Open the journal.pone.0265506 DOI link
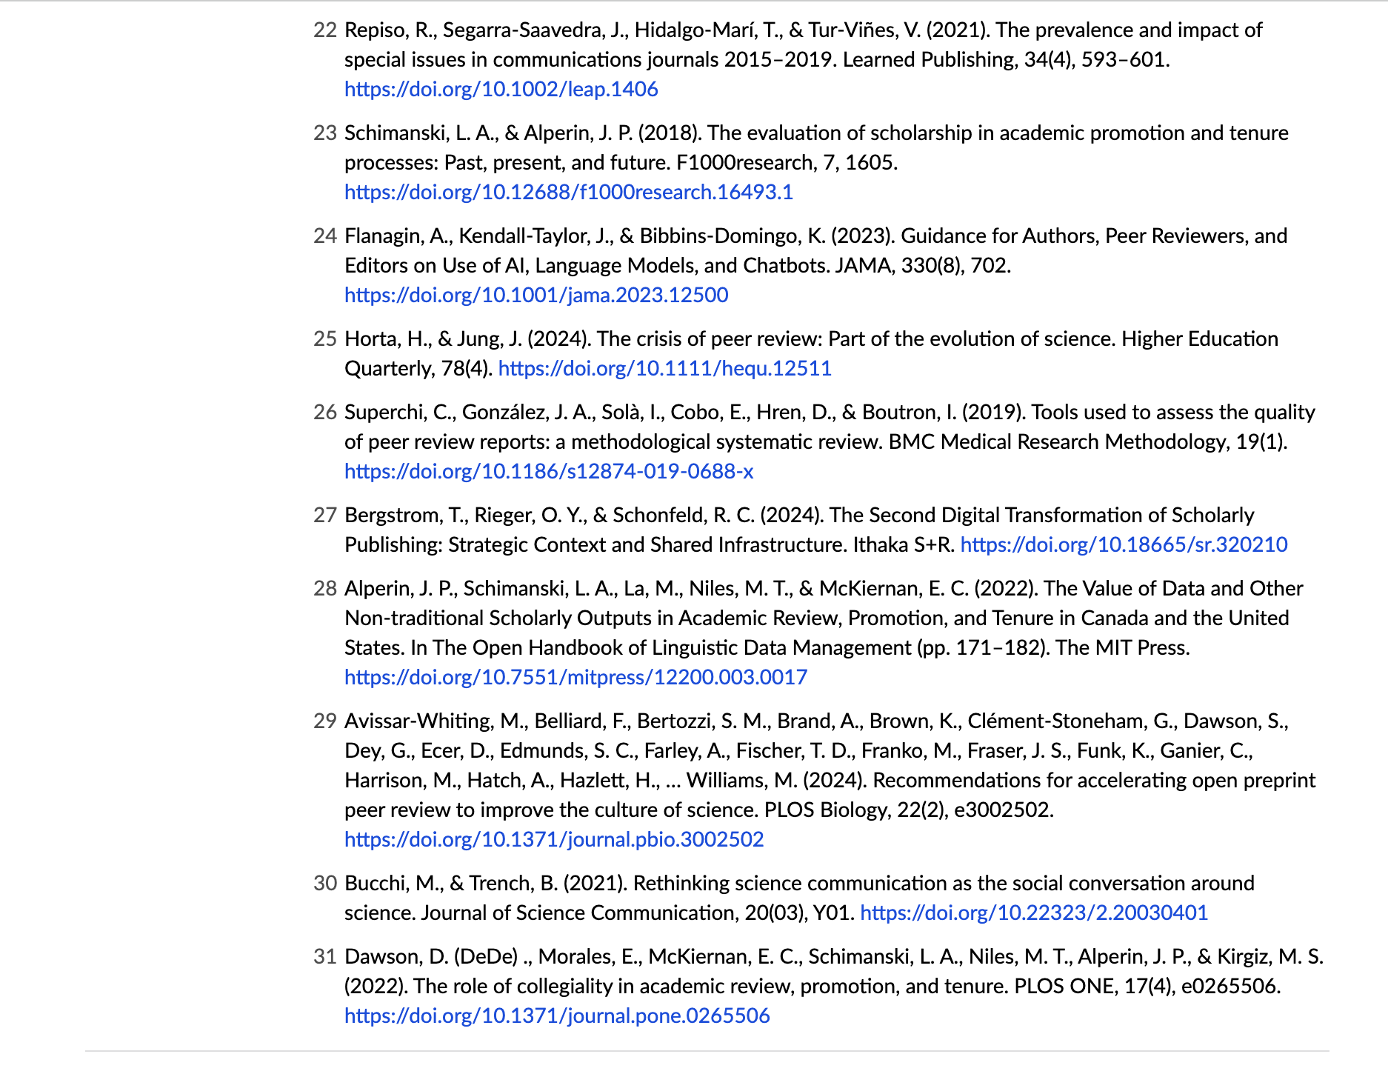Screen dimensions: 1388x1074 tap(557, 1016)
